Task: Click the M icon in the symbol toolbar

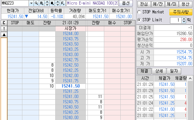Action: pyautogui.click(x=52, y=3)
